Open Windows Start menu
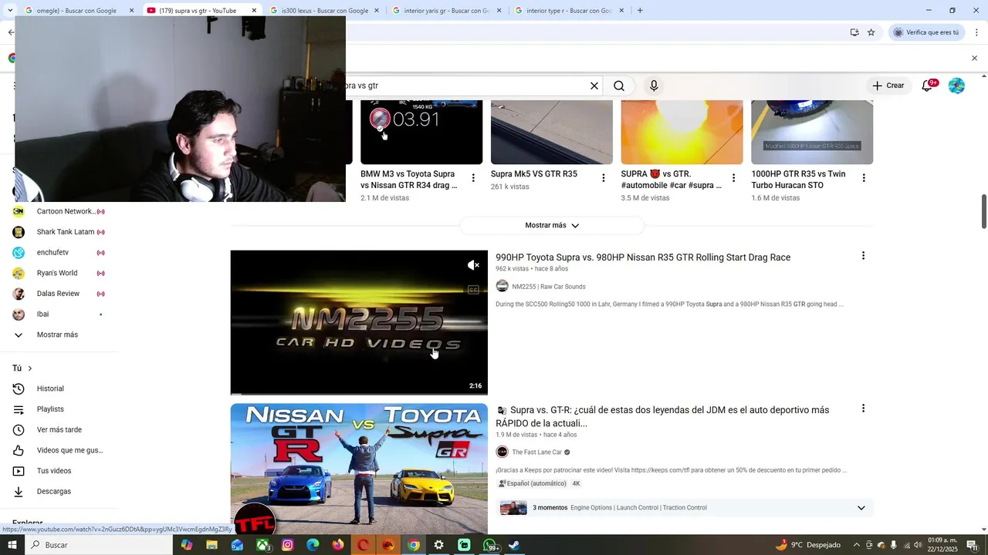This screenshot has width=988, height=555. (x=12, y=545)
